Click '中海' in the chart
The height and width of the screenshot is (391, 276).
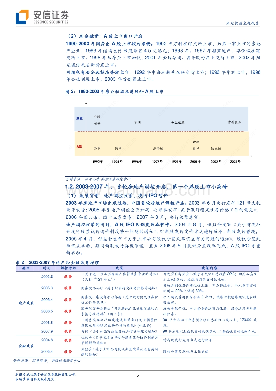point(97,117)
